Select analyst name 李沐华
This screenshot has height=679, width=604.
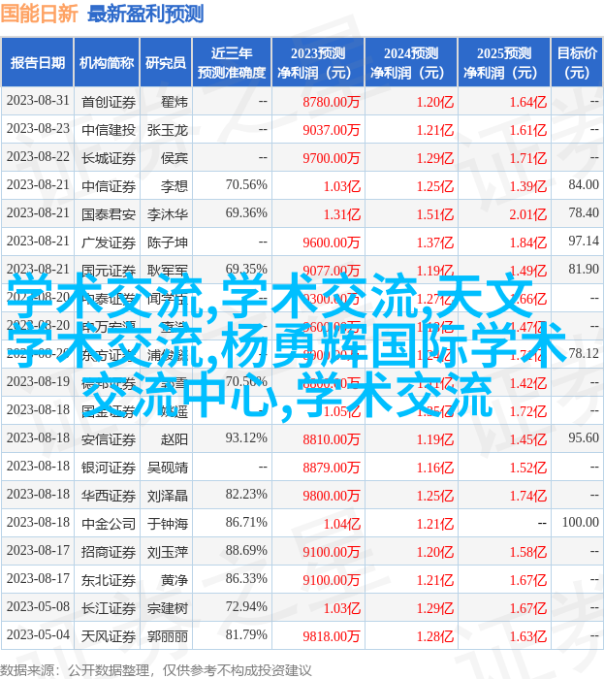click(168, 214)
